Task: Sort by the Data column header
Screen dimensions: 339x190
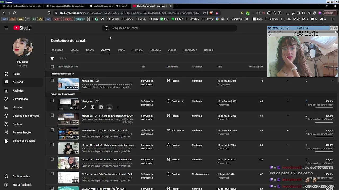Action: click(220, 66)
